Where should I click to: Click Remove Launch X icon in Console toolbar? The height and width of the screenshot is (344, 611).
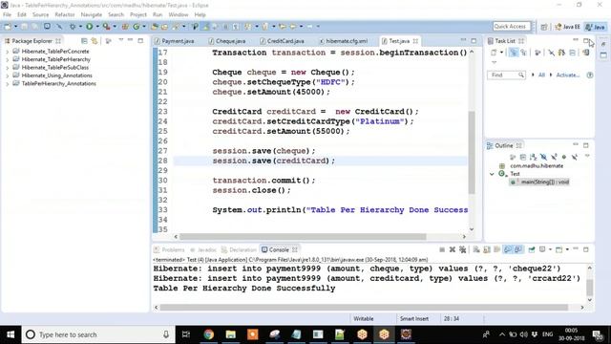453,249
